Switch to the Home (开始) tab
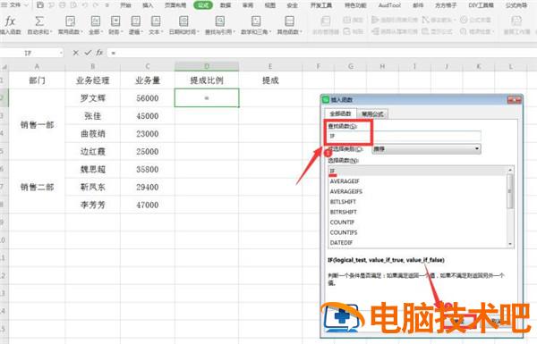The image size is (537, 344). (125, 5)
